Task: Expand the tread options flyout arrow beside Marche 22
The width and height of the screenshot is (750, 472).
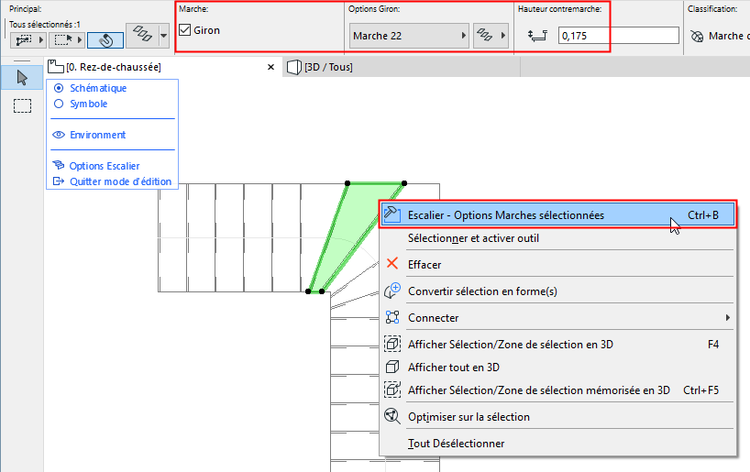Action: click(502, 36)
